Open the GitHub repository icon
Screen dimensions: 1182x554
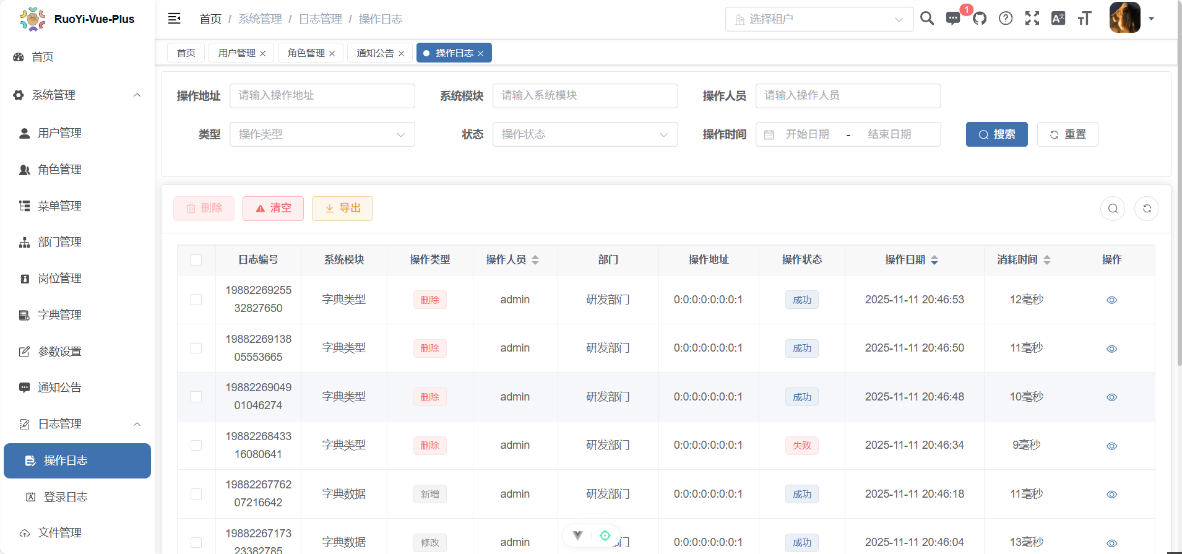980,19
